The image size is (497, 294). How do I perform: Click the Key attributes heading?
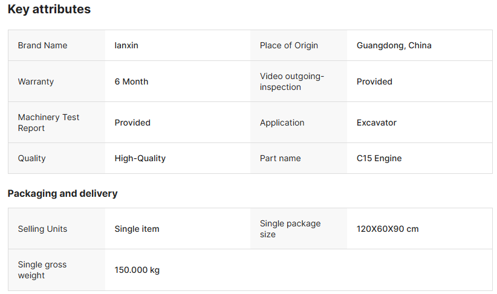pos(49,10)
